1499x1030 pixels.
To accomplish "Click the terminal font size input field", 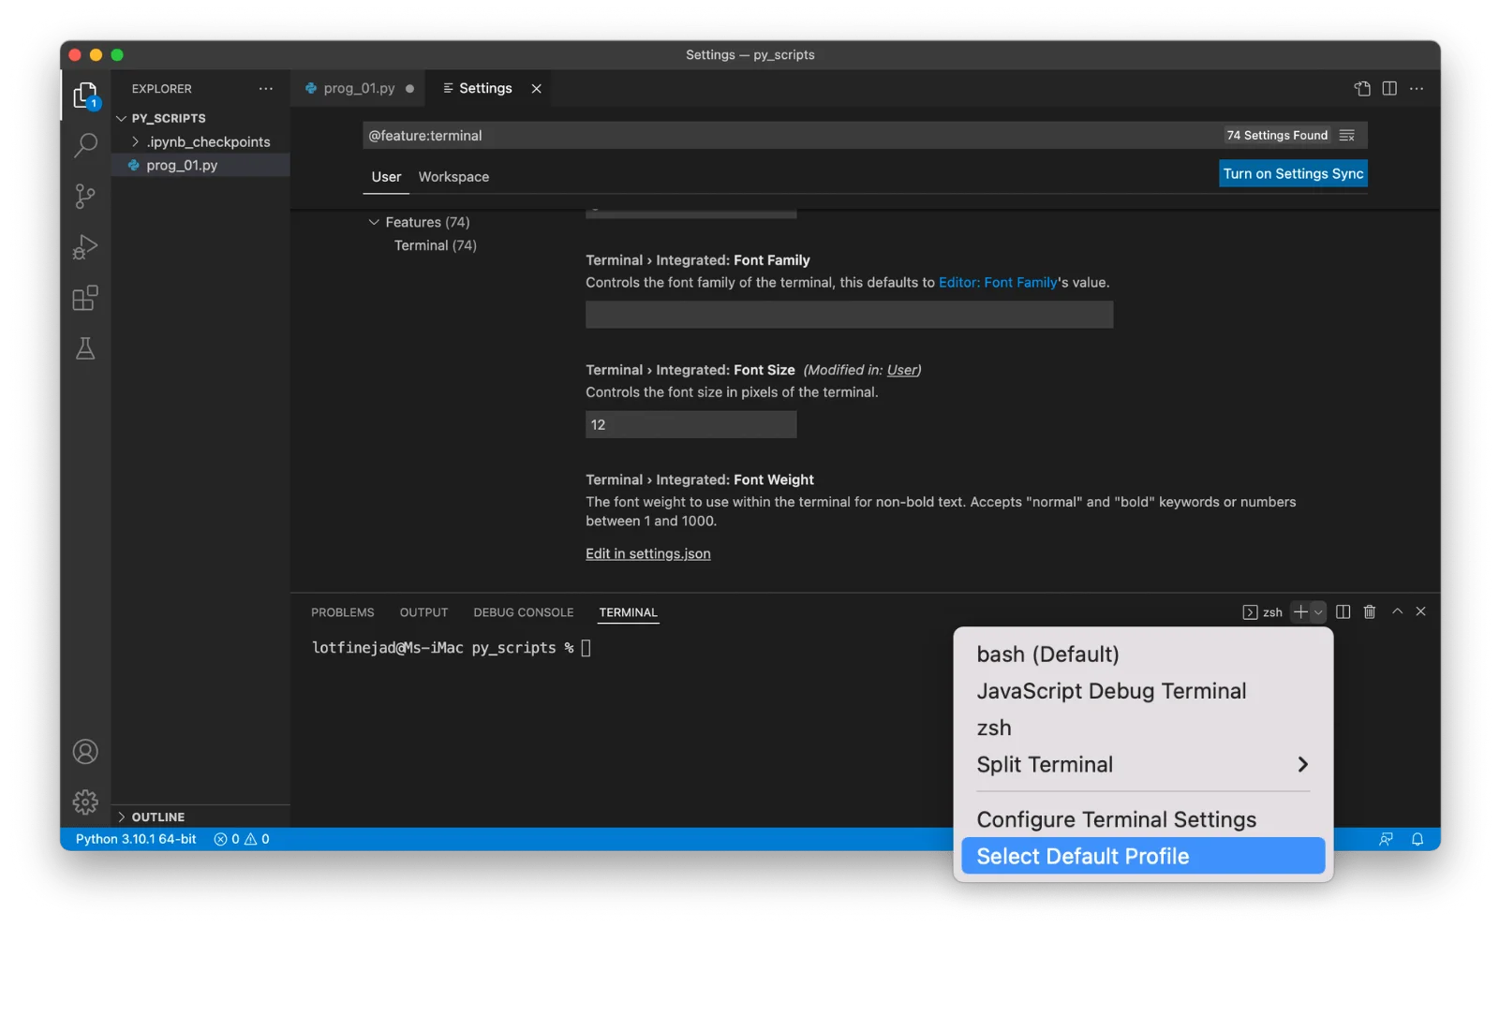I will pyautogui.click(x=690, y=424).
